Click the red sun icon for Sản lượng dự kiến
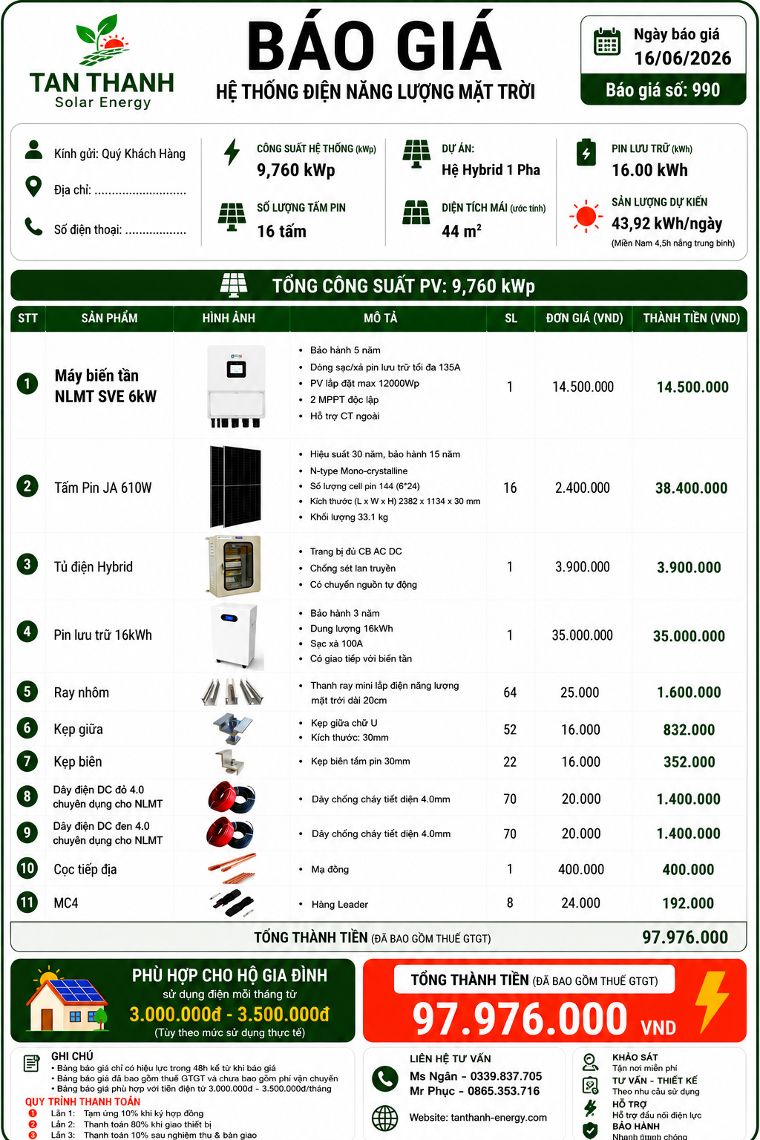The height and width of the screenshot is (1140, 760). (586, 217)
